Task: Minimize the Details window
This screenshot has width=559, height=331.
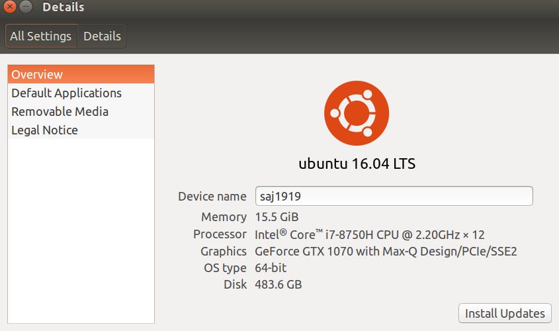Action: (x=26, y=7)
